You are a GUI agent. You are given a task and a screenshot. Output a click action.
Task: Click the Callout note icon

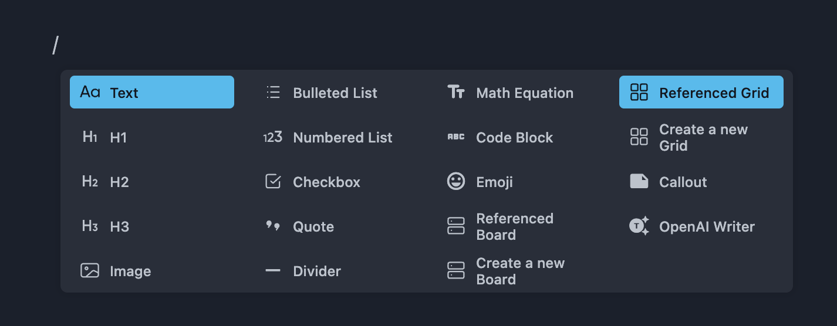pos(639,182)
